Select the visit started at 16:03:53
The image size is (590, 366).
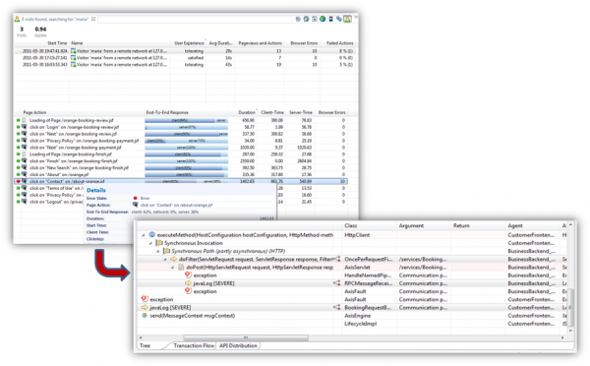coord(185,64)
